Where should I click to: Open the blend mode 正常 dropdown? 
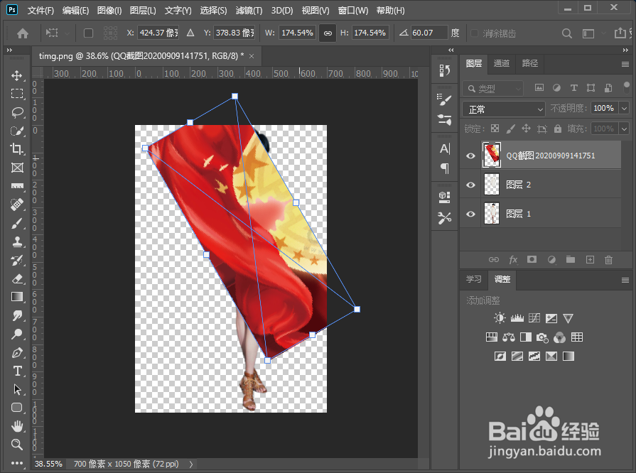[x=504, y=109]
